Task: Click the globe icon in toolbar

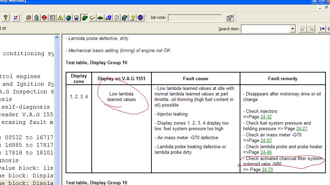Action: [x=68, y=18]
